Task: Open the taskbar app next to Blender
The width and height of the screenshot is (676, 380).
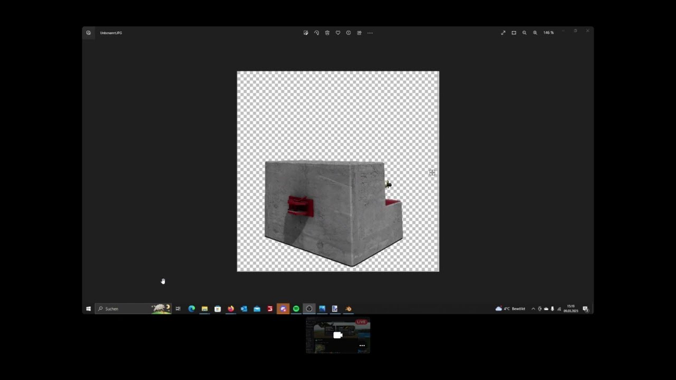Action: click(335, 309)
